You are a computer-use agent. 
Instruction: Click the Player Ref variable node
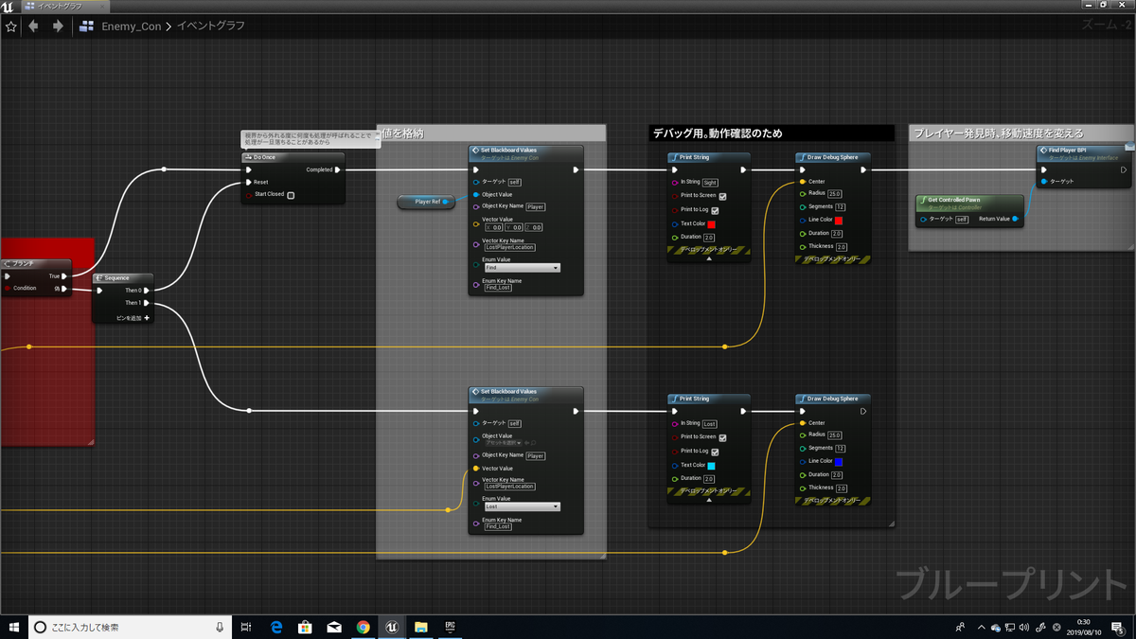(426, 202)
